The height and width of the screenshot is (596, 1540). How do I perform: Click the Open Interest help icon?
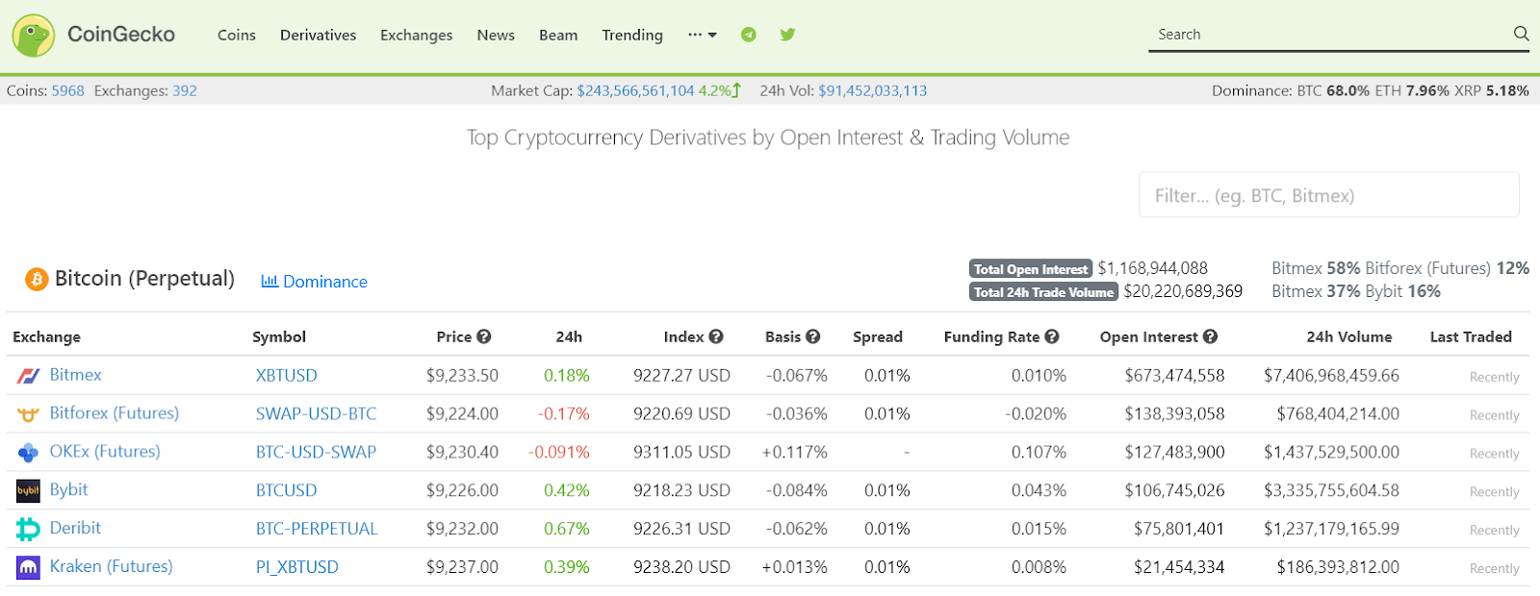coord(1211,336)
